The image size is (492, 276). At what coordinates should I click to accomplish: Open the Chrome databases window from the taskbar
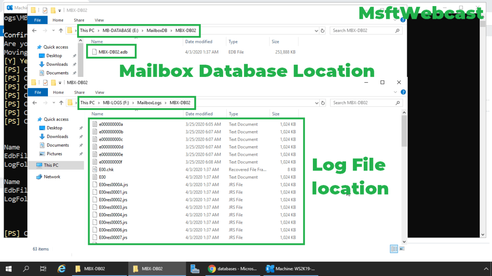233,269
